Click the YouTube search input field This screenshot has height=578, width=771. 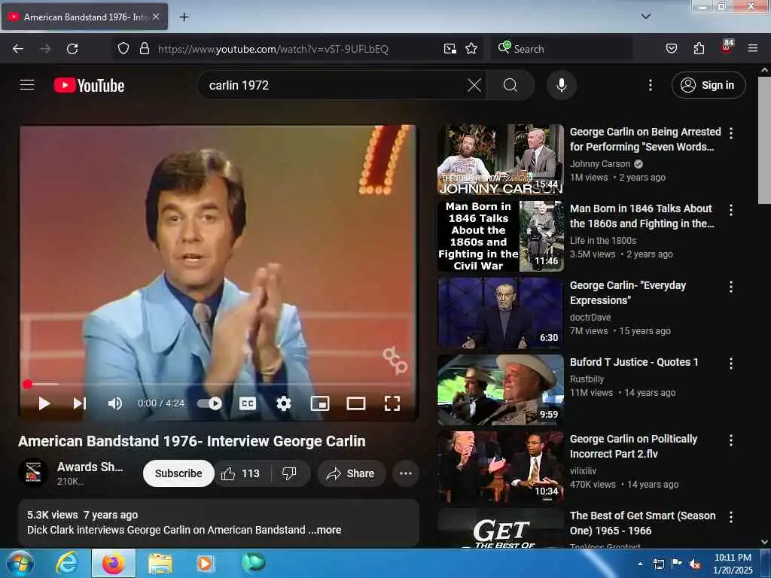point(334,85)
